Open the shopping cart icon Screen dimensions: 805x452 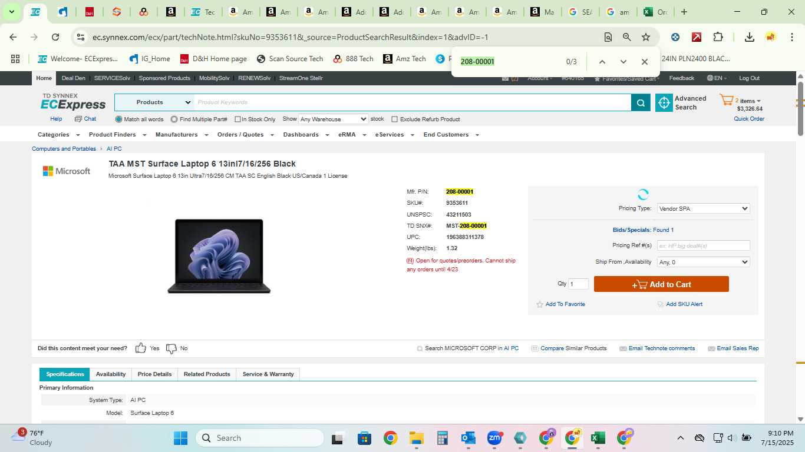(726, 101)
